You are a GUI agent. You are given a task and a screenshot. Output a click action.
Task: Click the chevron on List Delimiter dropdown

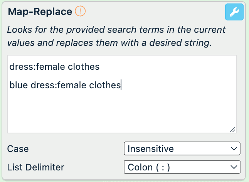point(233,167)
